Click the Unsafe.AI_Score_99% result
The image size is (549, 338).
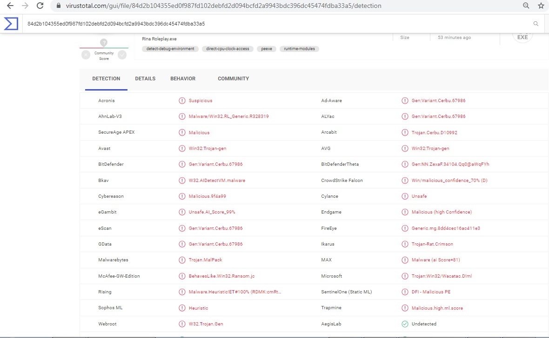(212, 212)
